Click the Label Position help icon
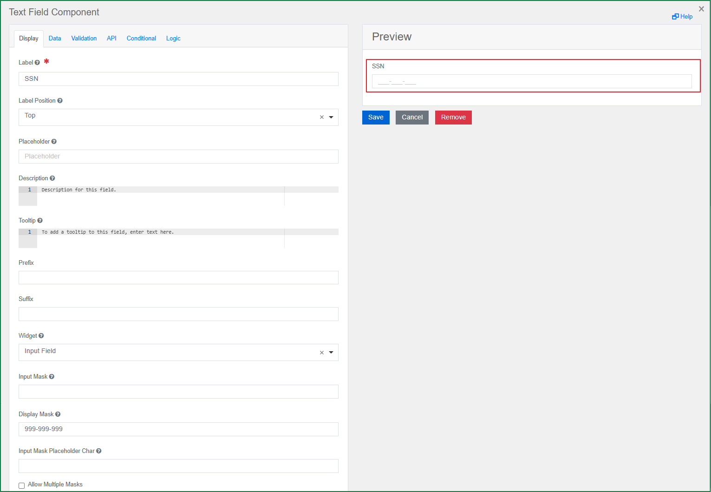 [60, 101]
